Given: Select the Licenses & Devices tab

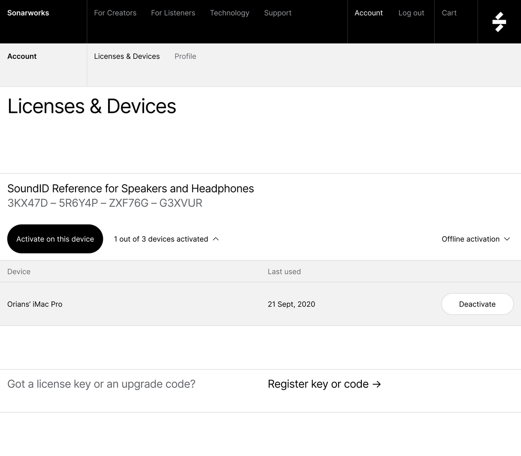Looking at the screenshot, I should pos(127,56).
